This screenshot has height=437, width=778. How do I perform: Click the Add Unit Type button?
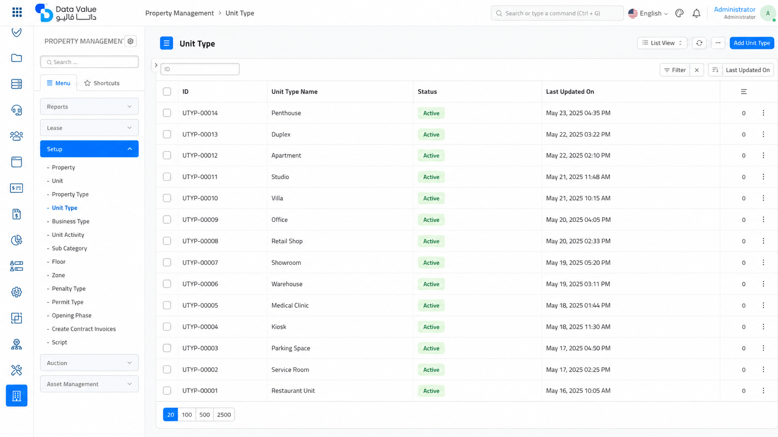tap(751, 43)
